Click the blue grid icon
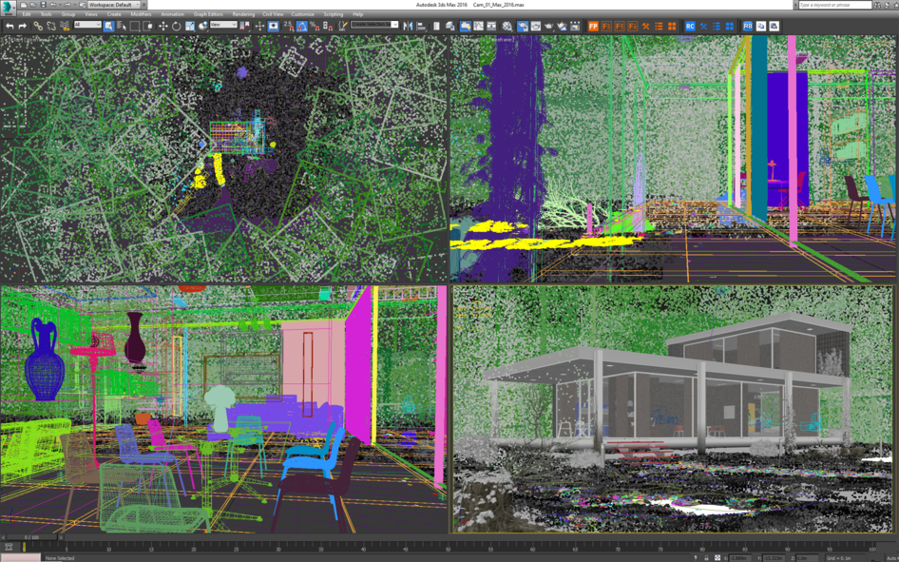899x562 pixels. 730,26
